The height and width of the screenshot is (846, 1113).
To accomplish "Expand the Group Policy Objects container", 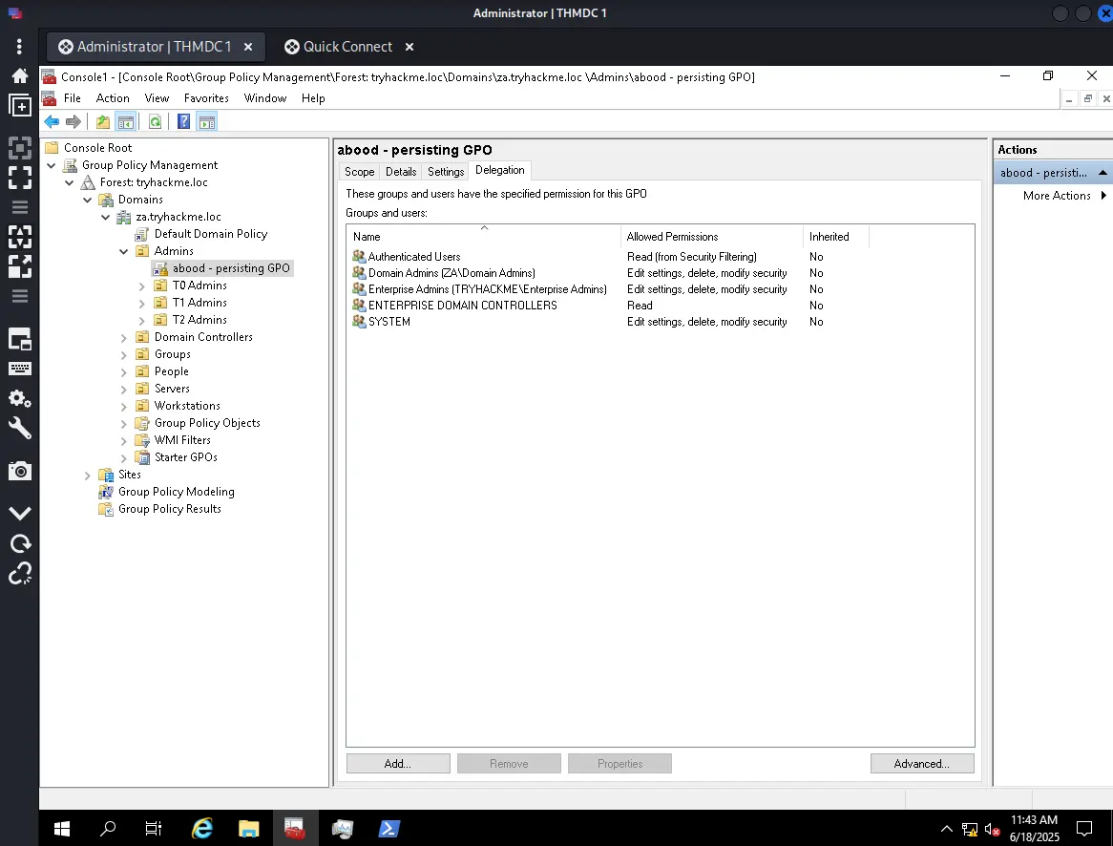I will point(123,423).
